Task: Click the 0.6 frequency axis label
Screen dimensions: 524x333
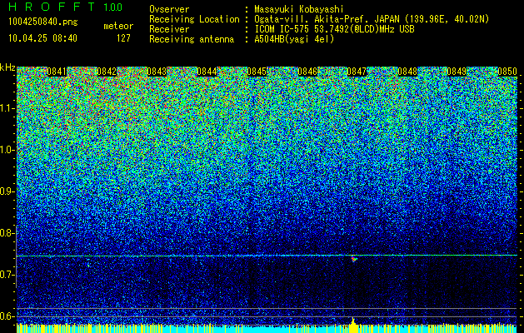Action: [x=6, y=316]
